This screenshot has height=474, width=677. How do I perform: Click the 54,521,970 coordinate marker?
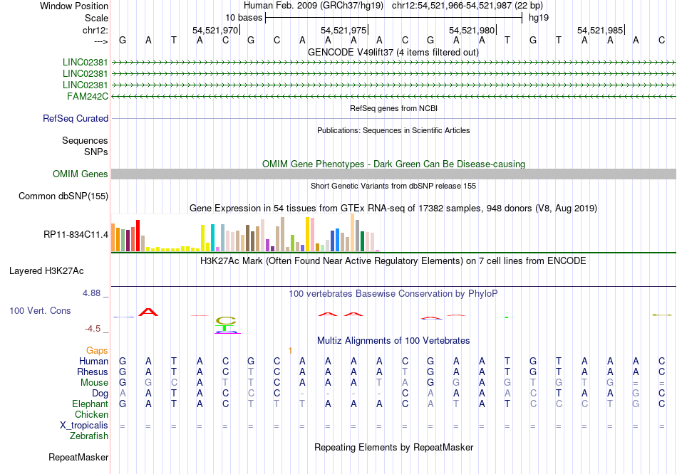point(215,30)
